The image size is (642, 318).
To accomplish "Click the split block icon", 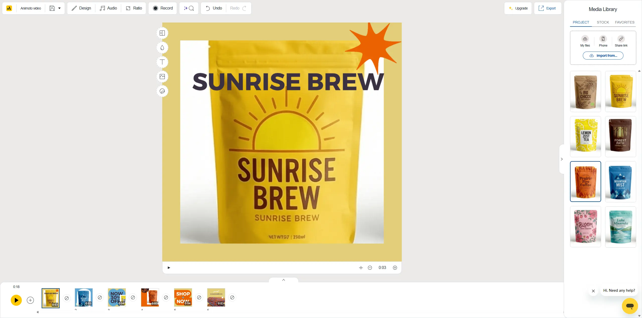I will coord(361,268).
